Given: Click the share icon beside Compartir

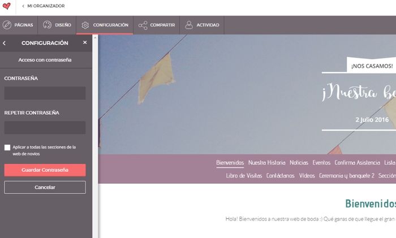Looking at the screenshot, I should (x=143, y=25).
